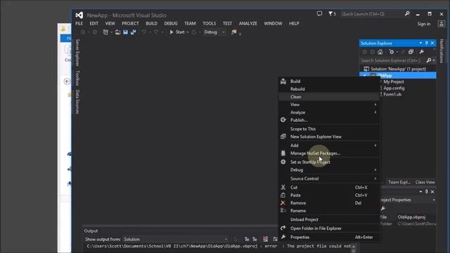Click the Quick Launch search magnifier
Viewport: 450px width, 253px height.
tap(407, 14)
